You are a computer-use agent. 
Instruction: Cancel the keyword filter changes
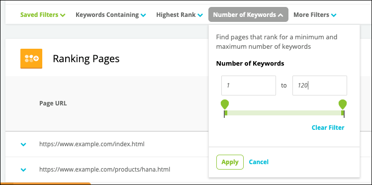(259, 162)
